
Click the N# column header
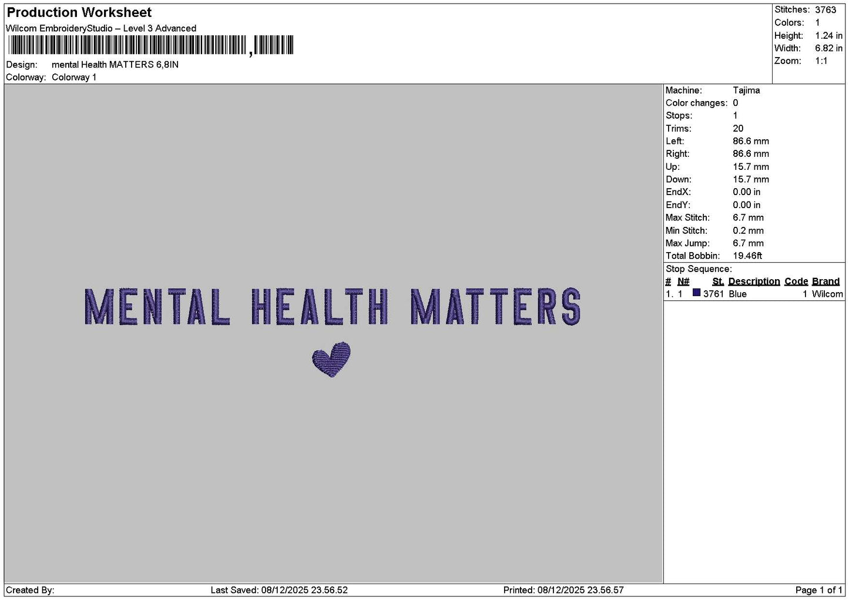(x=683, y=281)
